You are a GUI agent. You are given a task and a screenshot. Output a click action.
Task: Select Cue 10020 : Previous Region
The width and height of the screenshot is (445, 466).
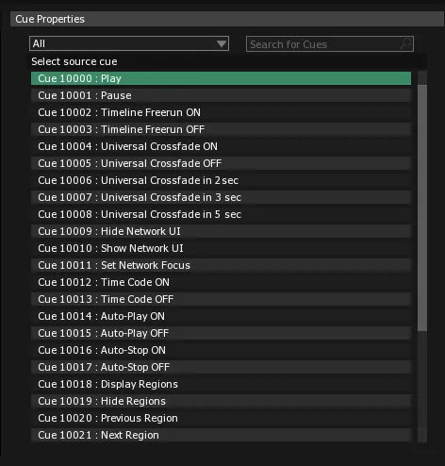[x=221, y=418]
